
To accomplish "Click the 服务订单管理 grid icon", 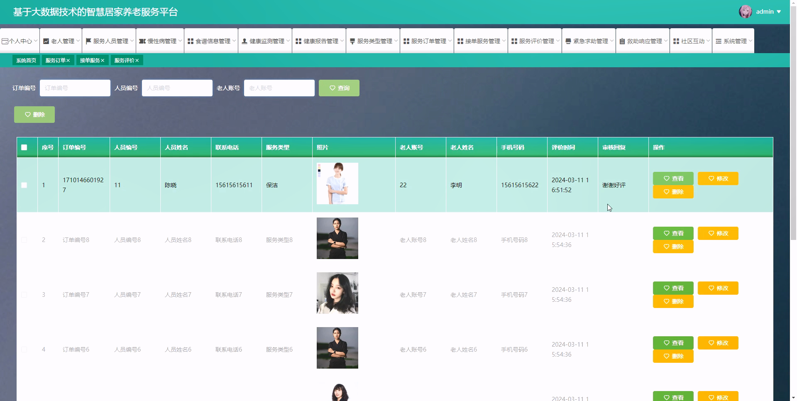I will click(x=406, y=41).
